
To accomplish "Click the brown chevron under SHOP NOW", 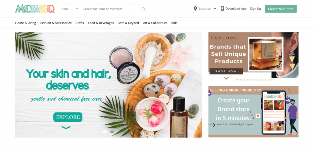I will (226, 78).
